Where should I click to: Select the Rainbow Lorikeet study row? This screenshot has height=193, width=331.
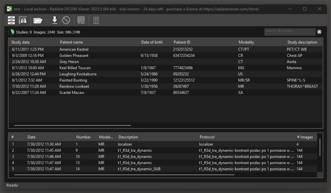74,86
